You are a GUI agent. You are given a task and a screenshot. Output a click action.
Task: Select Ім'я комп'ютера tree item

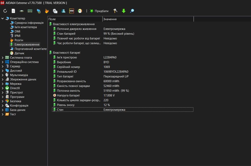tap(26, 27)
